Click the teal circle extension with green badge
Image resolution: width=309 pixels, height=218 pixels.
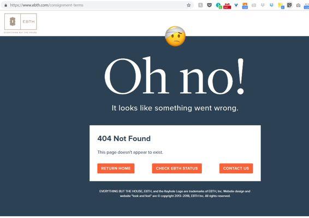pyautogui.click(x=219, y=6)
